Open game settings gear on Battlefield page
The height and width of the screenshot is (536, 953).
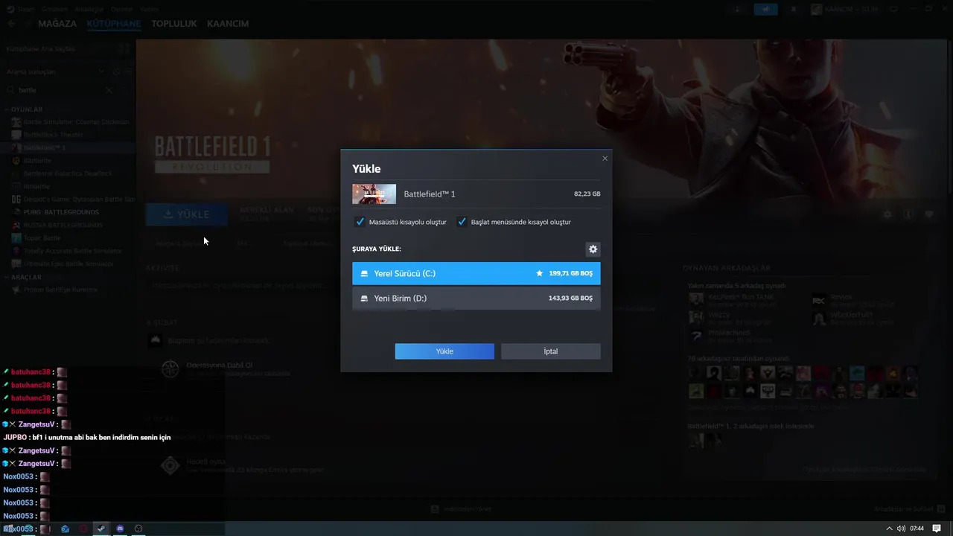[x=887, y=214]
